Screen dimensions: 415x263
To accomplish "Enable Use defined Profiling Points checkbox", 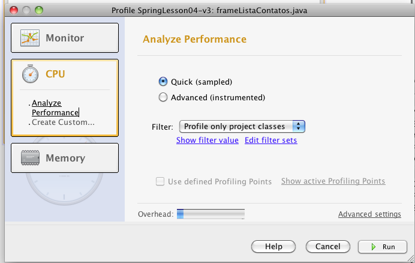I will 160,181.
